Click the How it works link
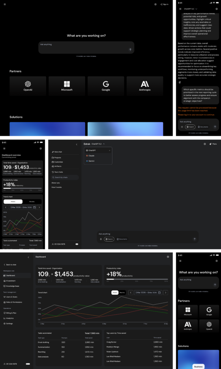 tap(56, 187)
